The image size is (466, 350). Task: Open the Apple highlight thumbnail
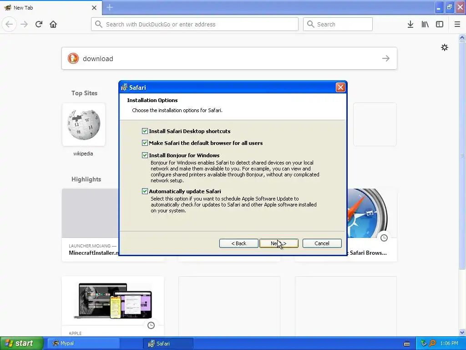click(113, 301)
